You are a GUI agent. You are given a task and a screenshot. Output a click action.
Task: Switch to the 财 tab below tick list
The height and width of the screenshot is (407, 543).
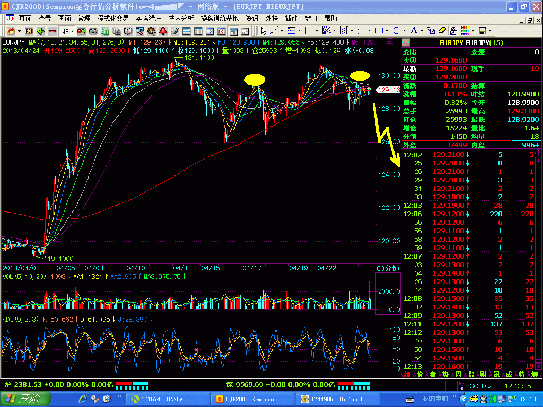(484, 375)
